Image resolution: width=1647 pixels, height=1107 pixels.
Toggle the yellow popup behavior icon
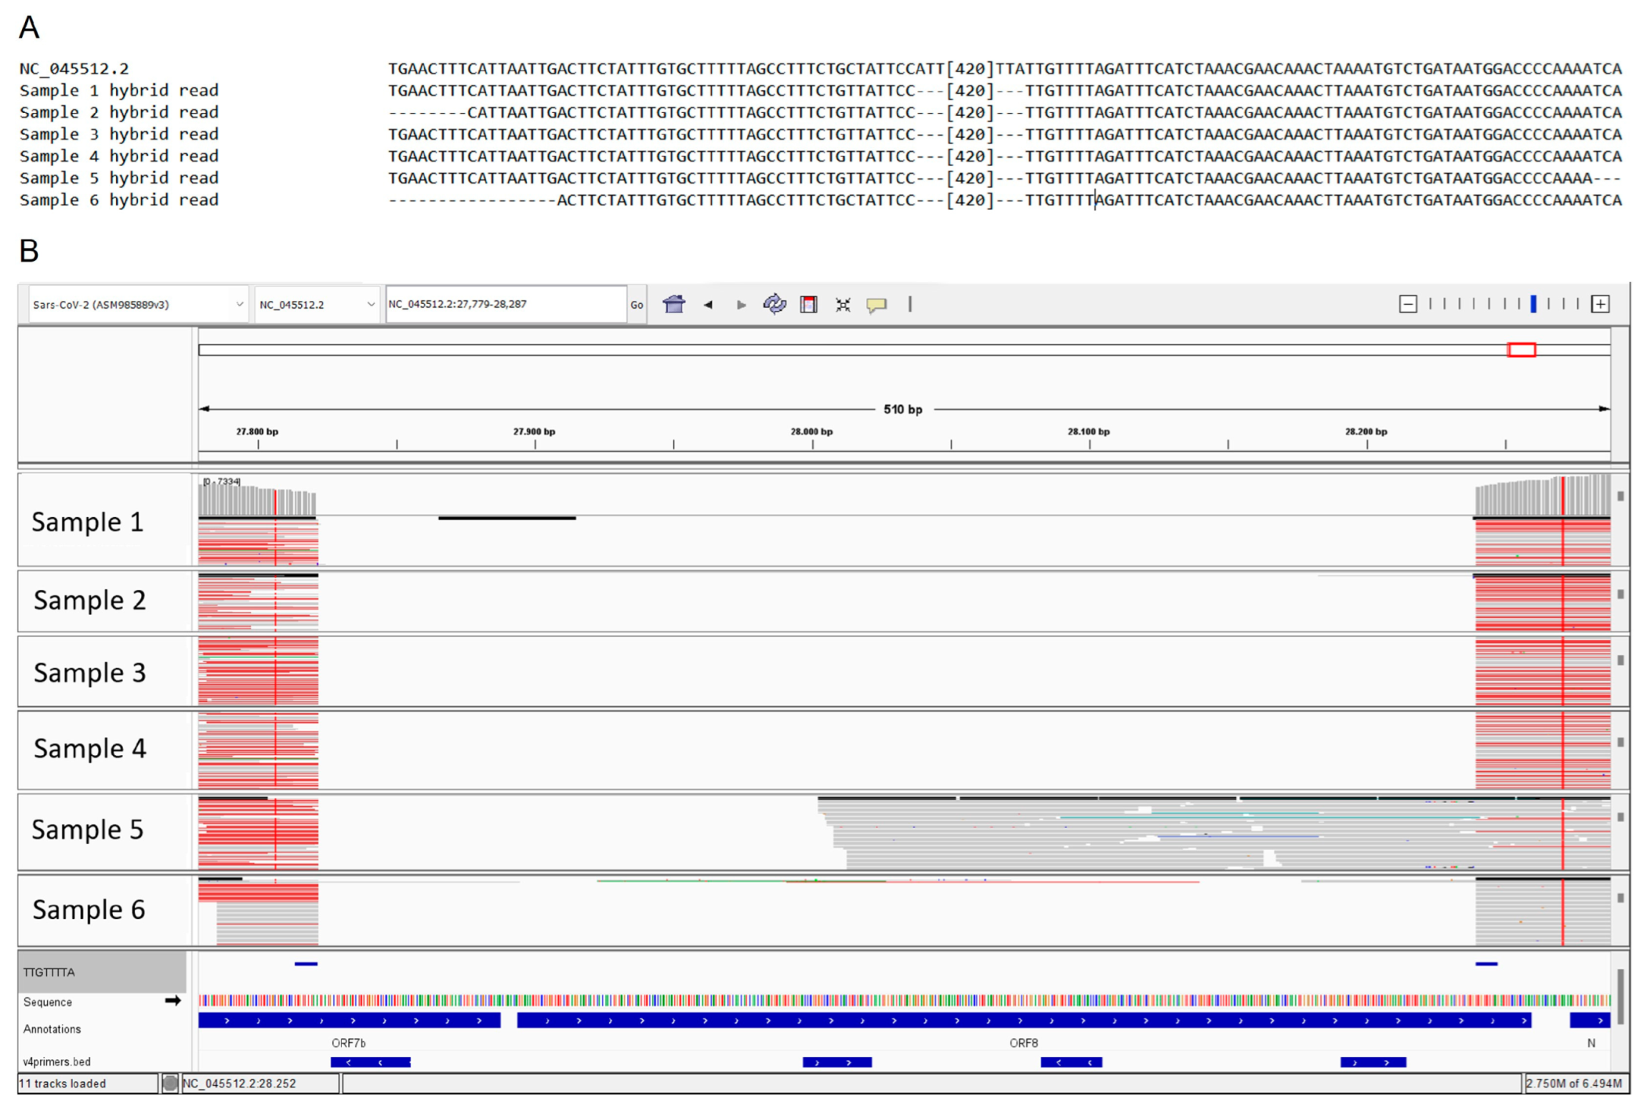[x=876, y=305]
